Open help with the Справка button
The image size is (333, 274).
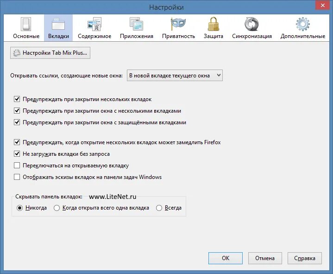[305, 258]
